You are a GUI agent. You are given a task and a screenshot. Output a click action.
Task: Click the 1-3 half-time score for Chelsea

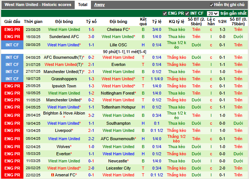pos(222,29)
